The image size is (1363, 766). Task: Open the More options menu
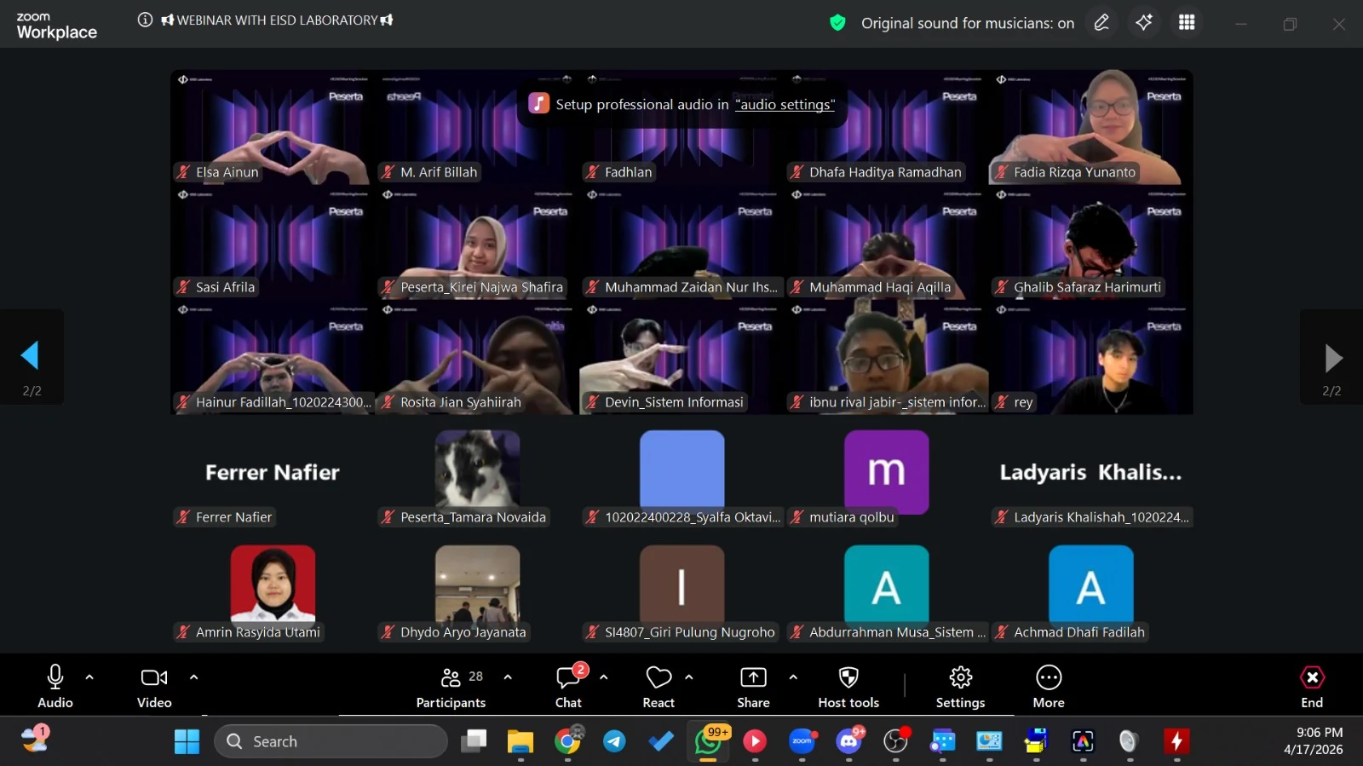pos(1049,686)
